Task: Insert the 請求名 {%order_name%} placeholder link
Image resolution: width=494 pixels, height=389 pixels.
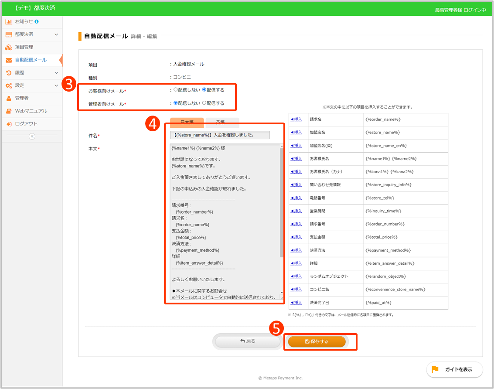Action: (x=296, y=119)
